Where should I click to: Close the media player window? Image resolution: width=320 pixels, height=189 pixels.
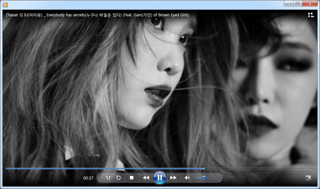pyautogui.click(x=310, y=3)
